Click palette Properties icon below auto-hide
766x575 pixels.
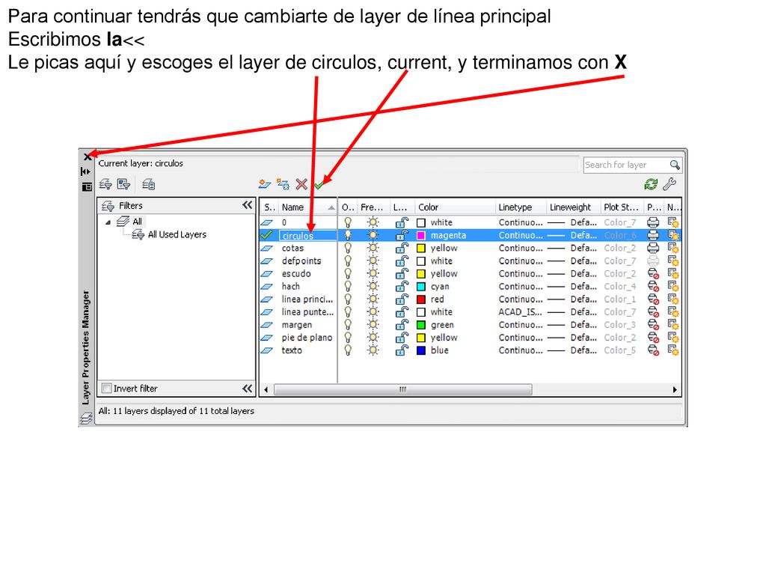[x=87, y=186]
